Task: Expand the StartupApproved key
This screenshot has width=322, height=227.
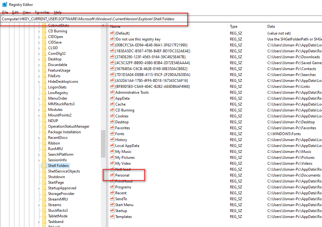Action: click(x=39, y=188)
